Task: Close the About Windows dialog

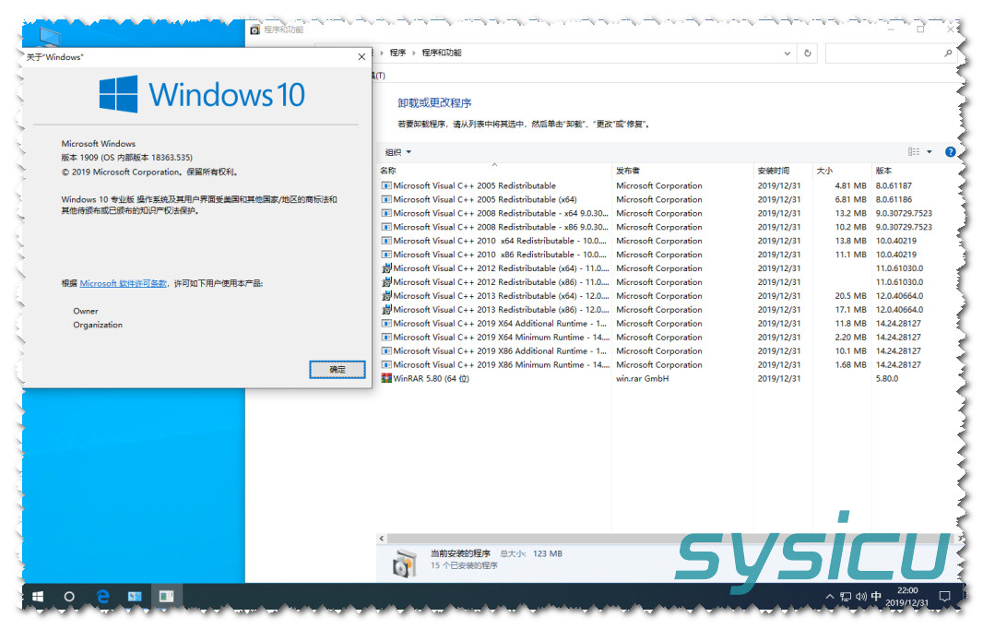Action: pos(361,57)
